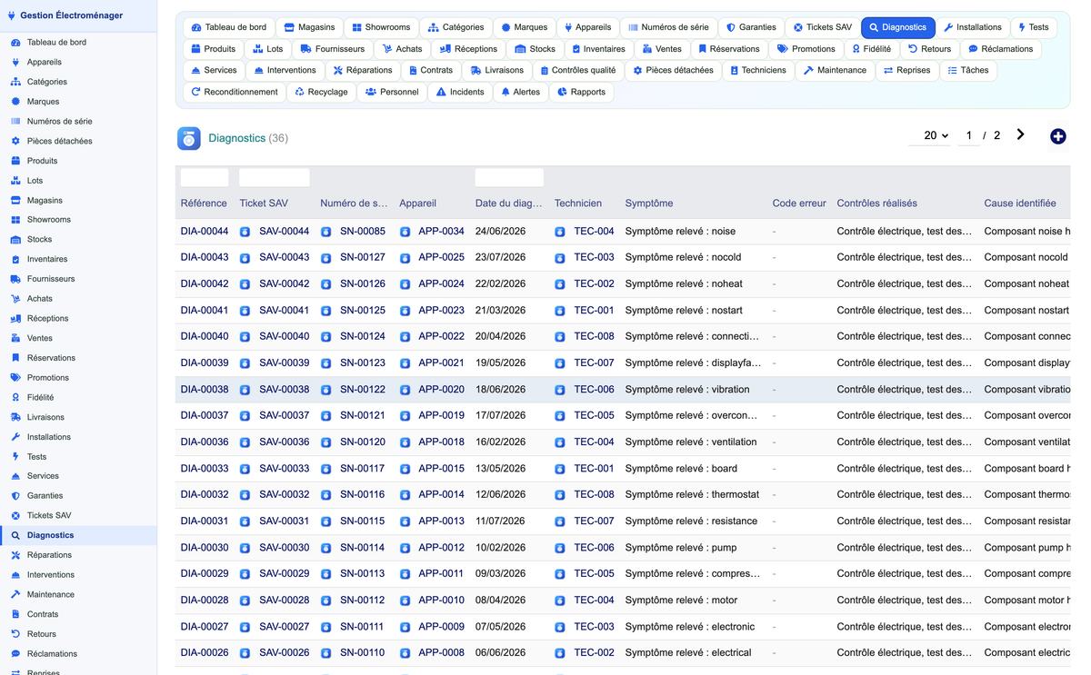
Task: Open Livraisons truck icon in sidebar
Action: 15,417
